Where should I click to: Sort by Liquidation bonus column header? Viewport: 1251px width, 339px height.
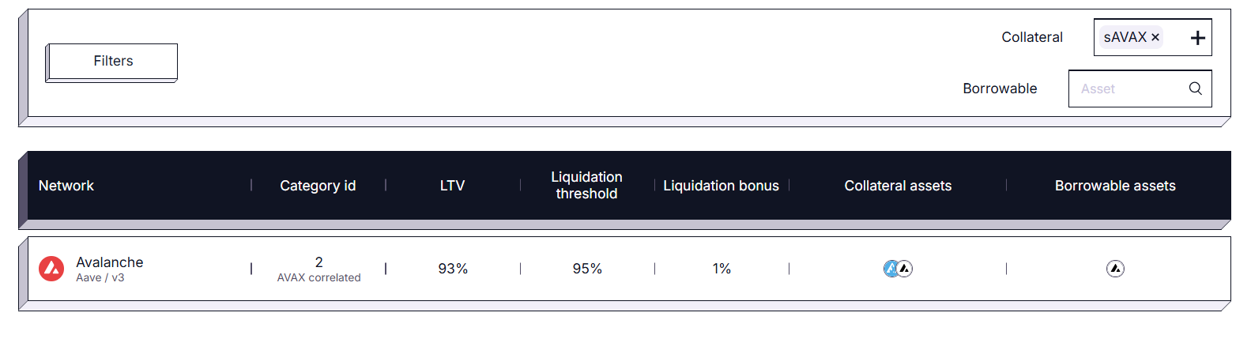721,186
